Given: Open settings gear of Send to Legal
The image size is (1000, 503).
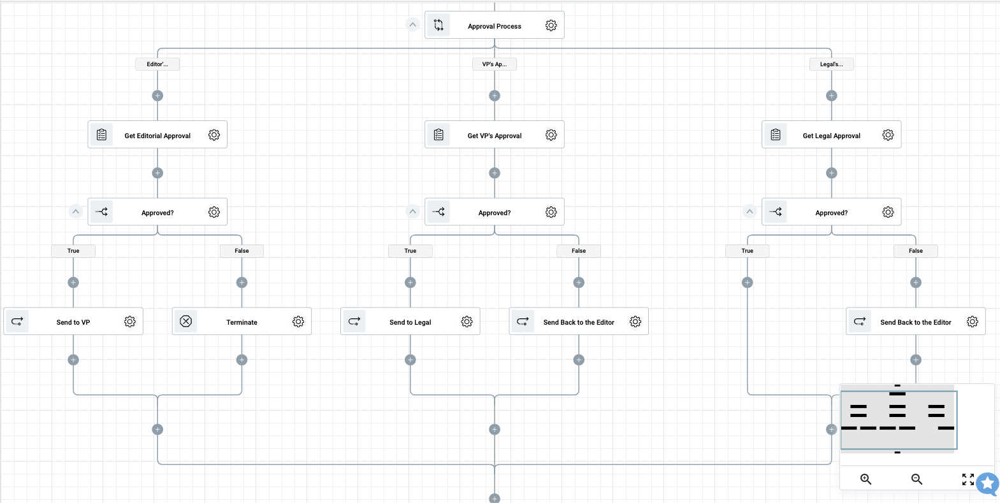Looking at the screenshot, I should (x=467, y=322).
